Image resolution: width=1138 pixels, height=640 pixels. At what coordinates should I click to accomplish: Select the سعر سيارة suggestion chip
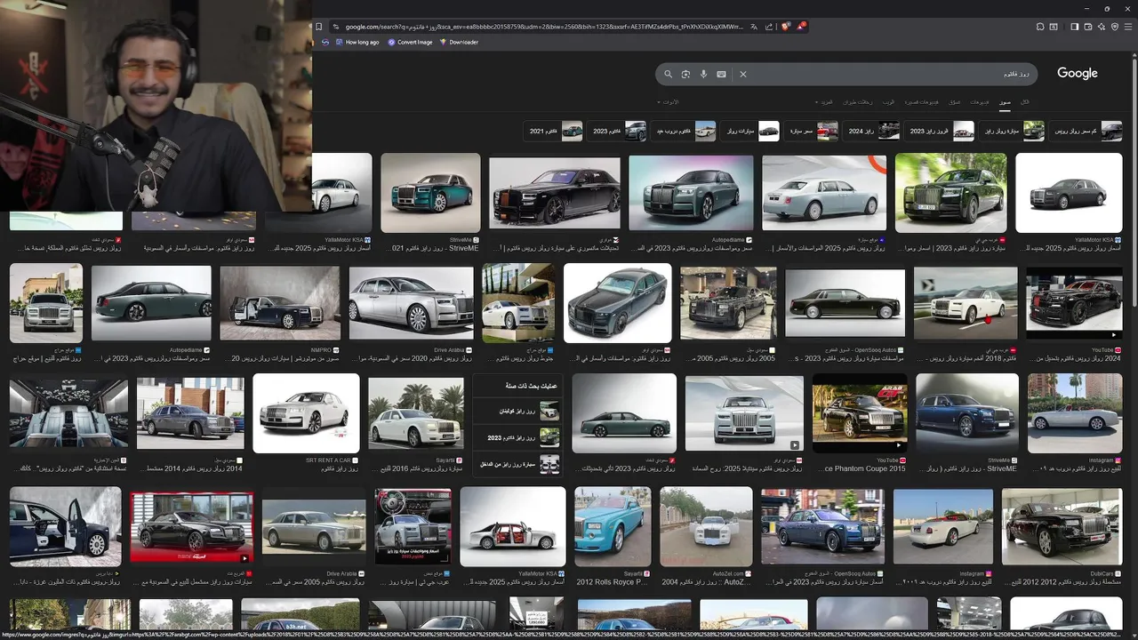[812, 132]
